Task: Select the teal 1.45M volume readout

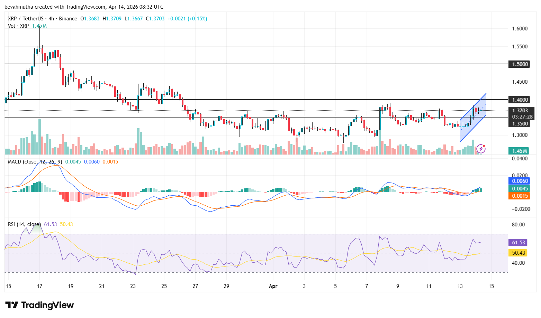Action: (x=519, y=151)
